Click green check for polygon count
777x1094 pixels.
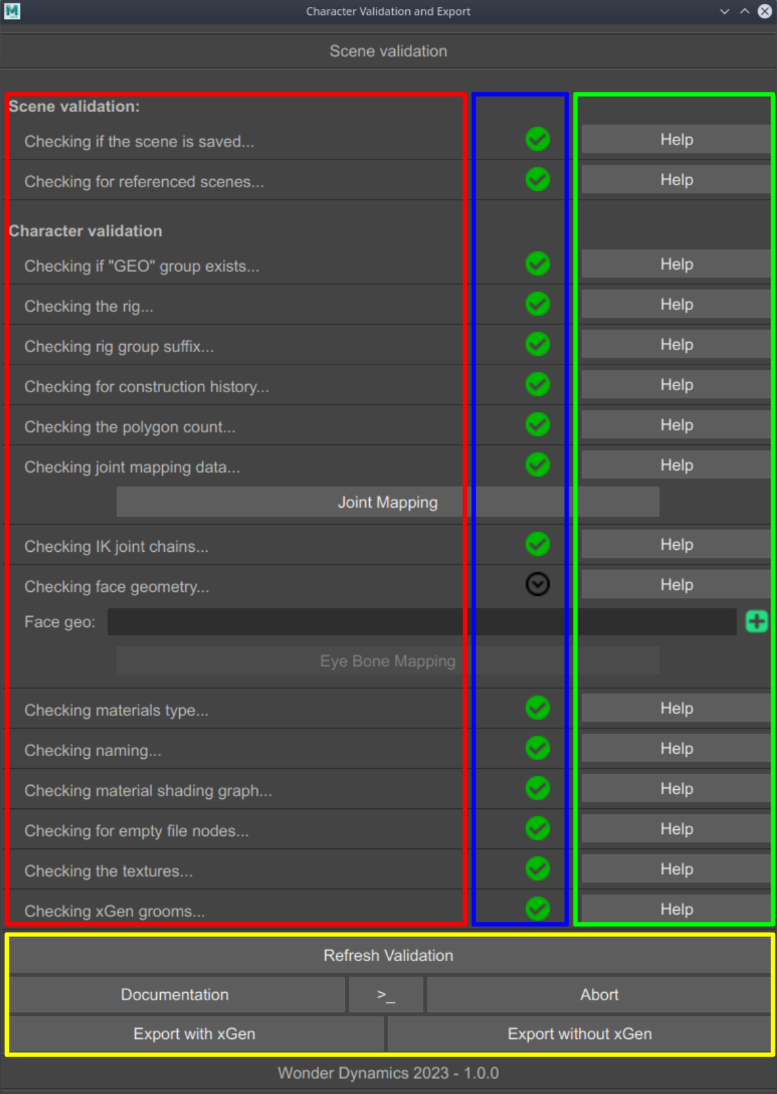[537, 425]
